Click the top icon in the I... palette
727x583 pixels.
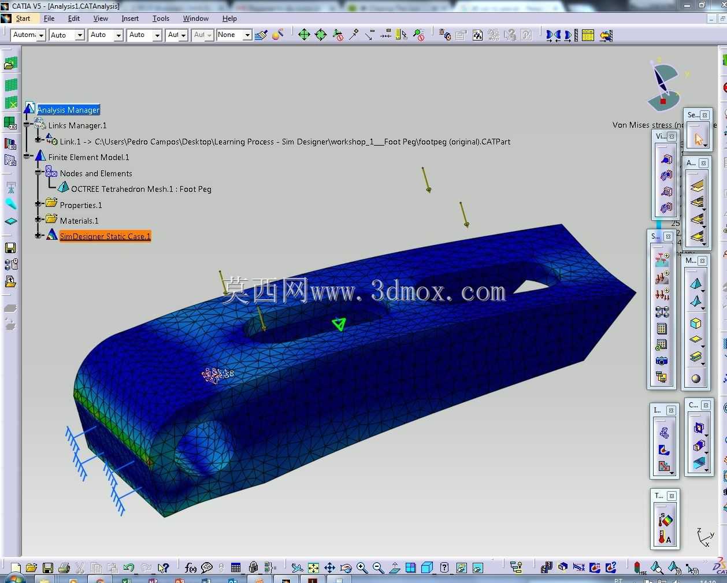664,432
